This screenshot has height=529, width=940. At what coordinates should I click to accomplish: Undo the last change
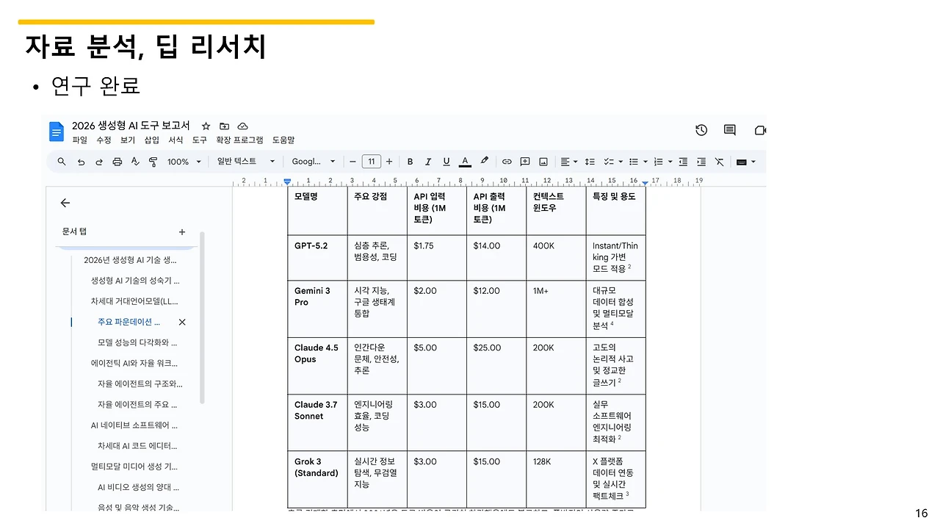point(81,162)
